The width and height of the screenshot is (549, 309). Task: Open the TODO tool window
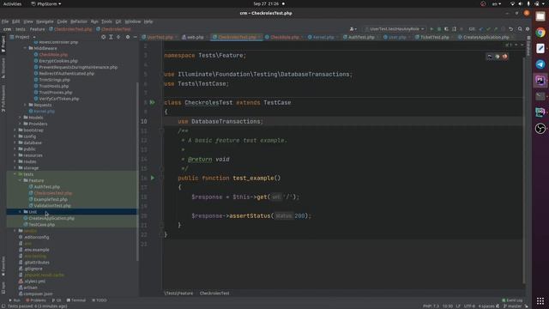[x=100, y=300]
